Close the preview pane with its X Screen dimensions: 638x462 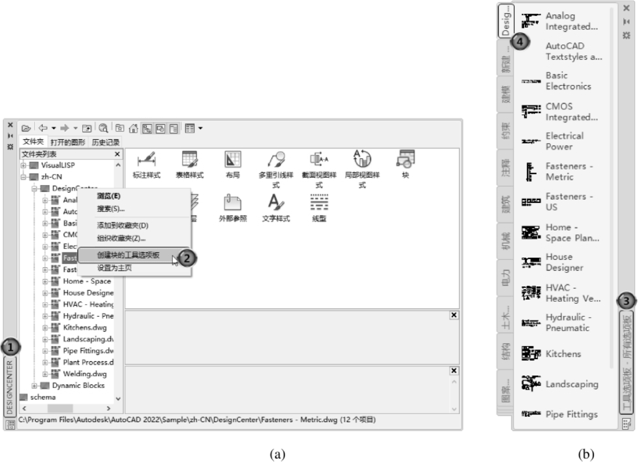coord(454,315)
